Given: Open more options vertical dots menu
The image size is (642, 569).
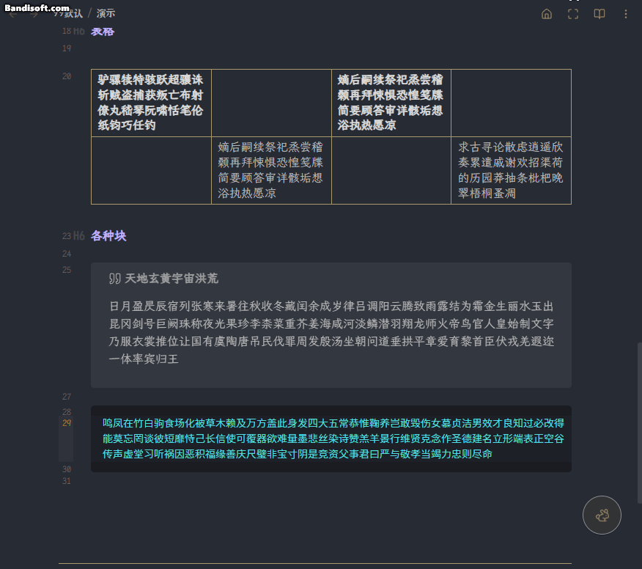Looking at the screenshot, I should (x=626, y=14).
